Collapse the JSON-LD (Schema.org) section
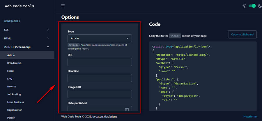This screenshot has width=262, height=121. [x=27, y=47]
